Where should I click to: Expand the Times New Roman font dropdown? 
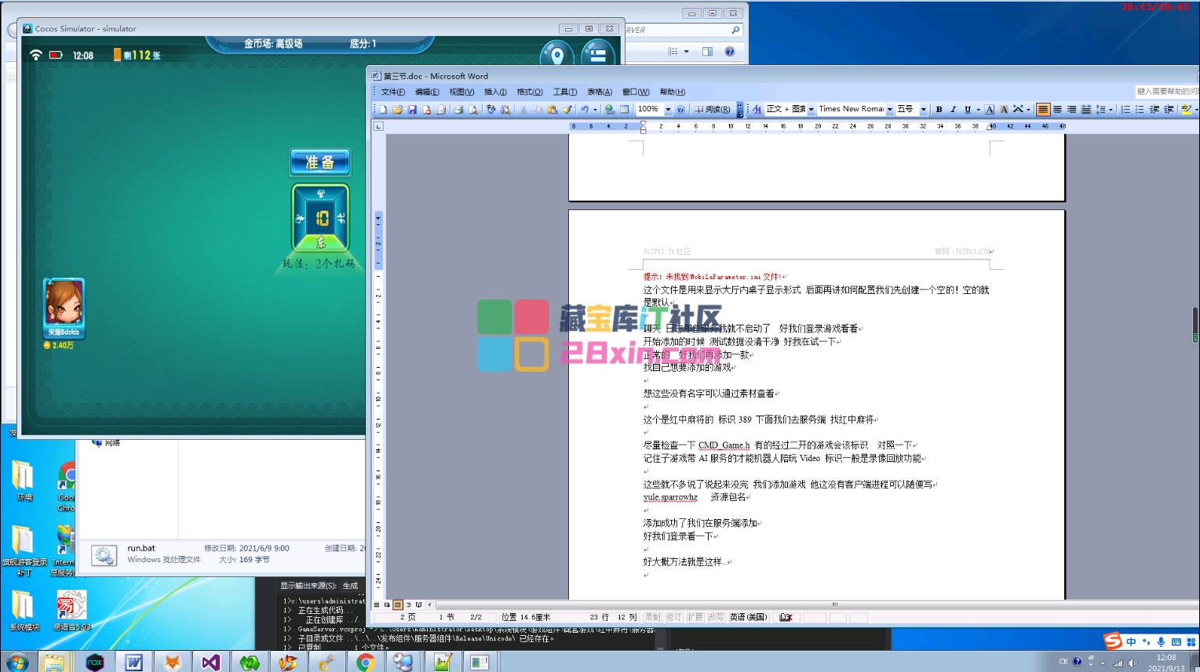889,110
